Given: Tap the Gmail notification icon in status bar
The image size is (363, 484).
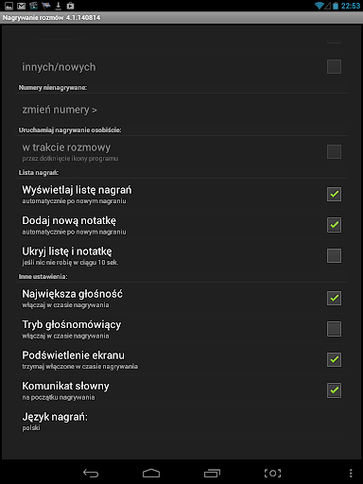Looking at the screenshot, I should [21, 6].
